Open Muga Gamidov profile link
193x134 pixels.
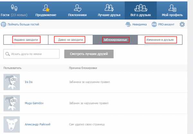[x=34, y=103]
